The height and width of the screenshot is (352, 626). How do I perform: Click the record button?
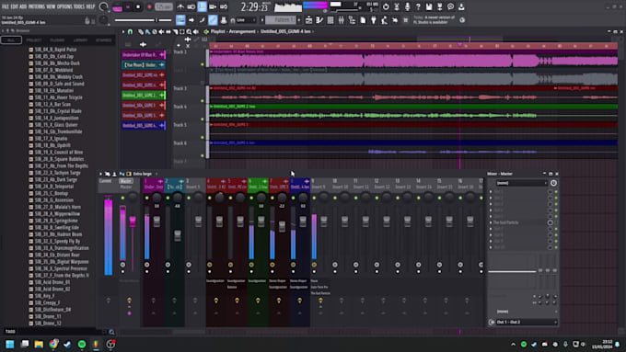149,6
